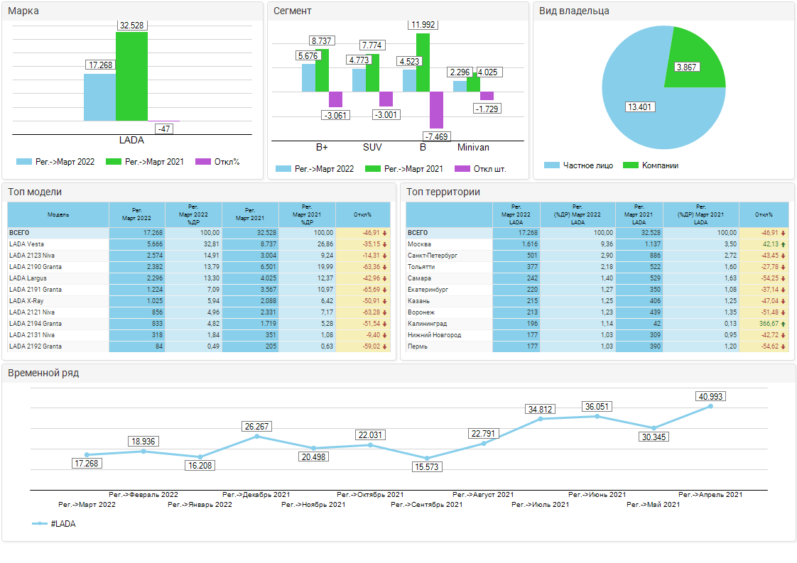The height and width of the screenshot is (563, 797).
Task: Click red down arrow in LADA Vesta row
Action: pyautogui.click(x=385, y=244)
